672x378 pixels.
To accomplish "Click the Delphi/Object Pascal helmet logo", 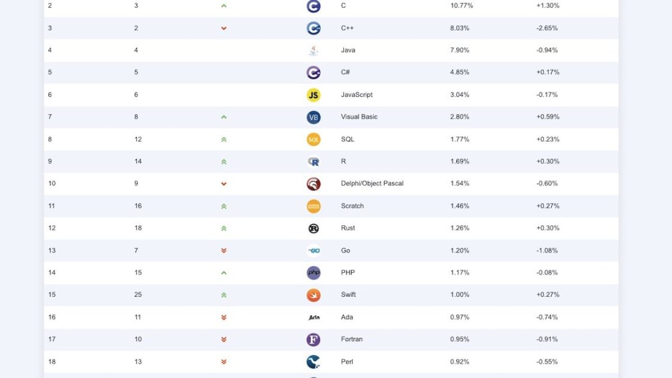I will click(314, 184).
